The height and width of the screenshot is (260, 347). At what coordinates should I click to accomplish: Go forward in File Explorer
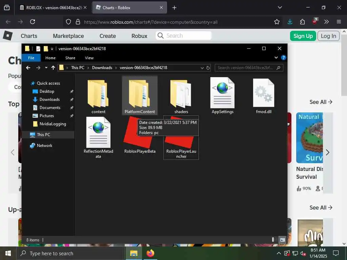point(38,68)
